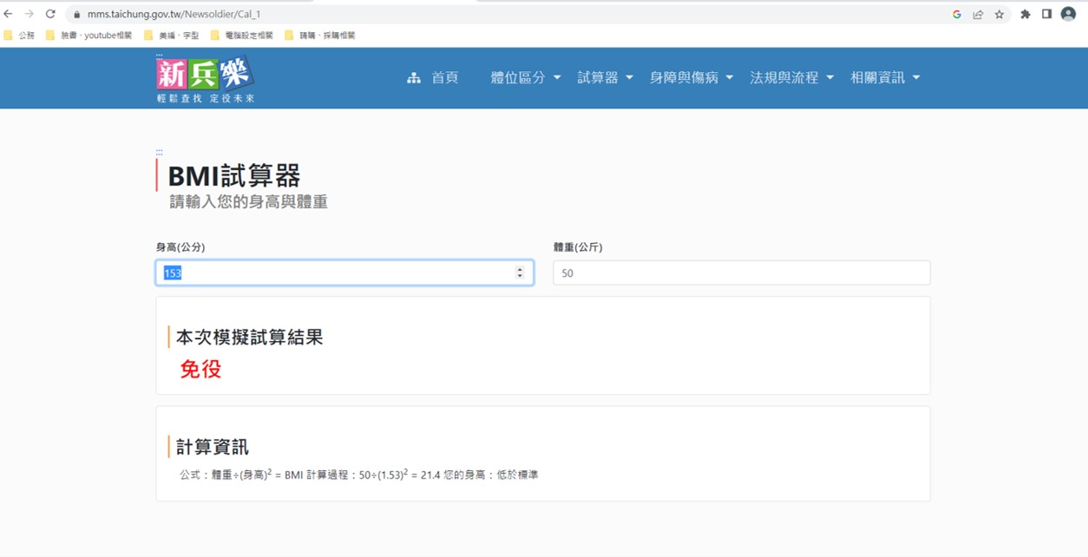Click the 新兵樂 site logo
1088x557 pixels.
(206, 79)
